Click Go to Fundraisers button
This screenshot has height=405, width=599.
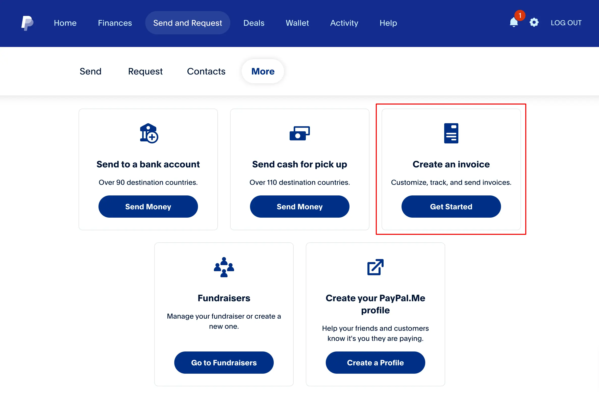click(x=224, y=363)
